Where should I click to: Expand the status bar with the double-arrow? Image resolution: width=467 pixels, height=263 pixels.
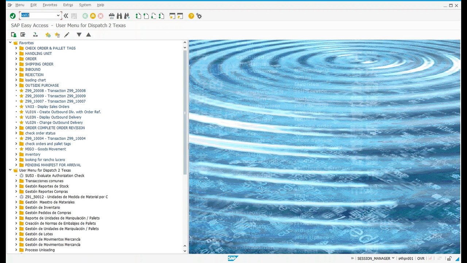click(x=352, y=259)
